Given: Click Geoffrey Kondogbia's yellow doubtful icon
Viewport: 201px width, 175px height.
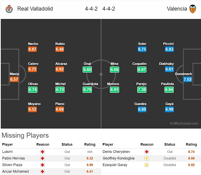Looking at the screenshot, I should click(x=147, y=158).
